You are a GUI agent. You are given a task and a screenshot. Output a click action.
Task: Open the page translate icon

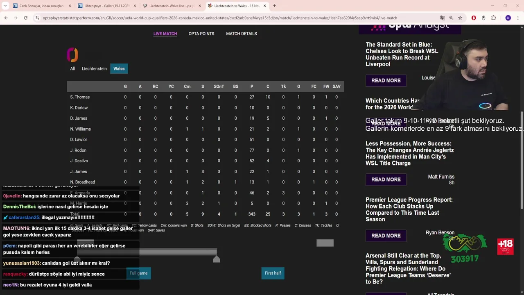(x=443, y=18)
